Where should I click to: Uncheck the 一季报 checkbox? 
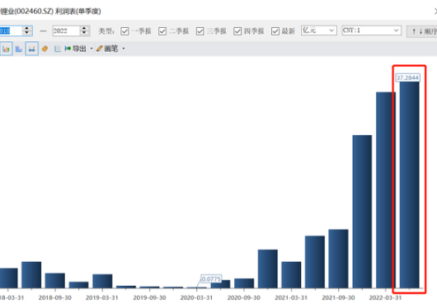coord(125,31)
